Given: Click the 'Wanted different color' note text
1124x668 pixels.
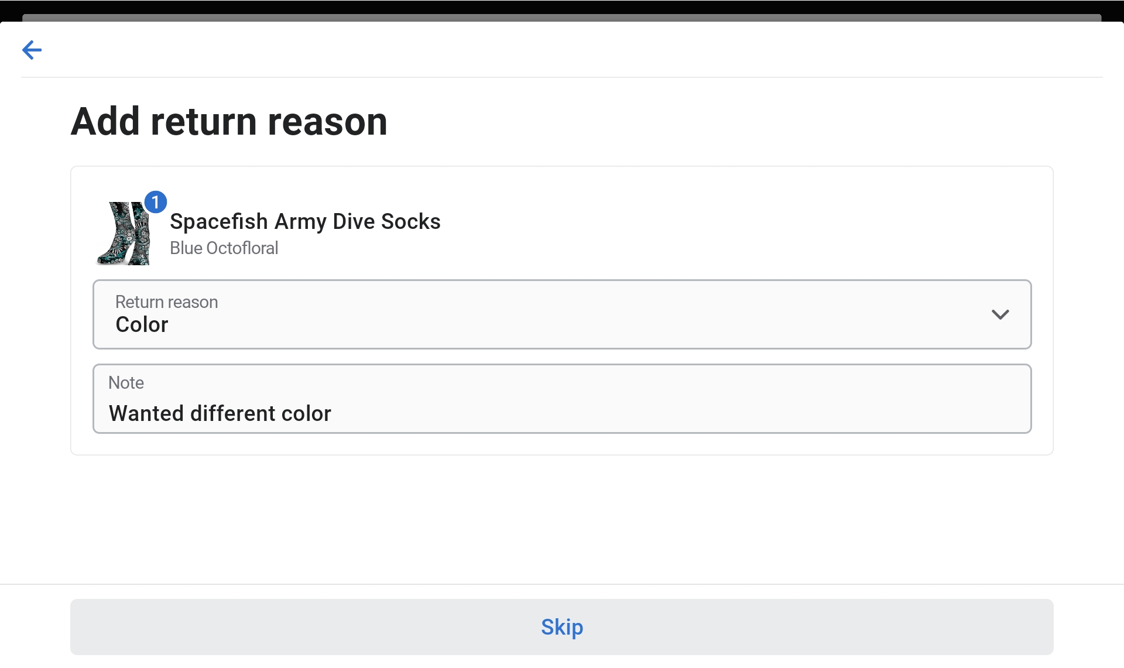Looking at the screenshot, I should pos(220,413).
